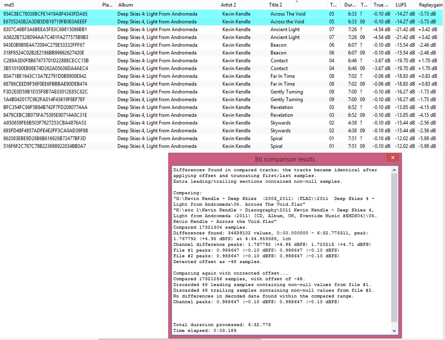The width and height of the screenshot is (445, 340).
Task: Click 'Detected offset as -48 samples' line
Action: (x=218, y=262)
